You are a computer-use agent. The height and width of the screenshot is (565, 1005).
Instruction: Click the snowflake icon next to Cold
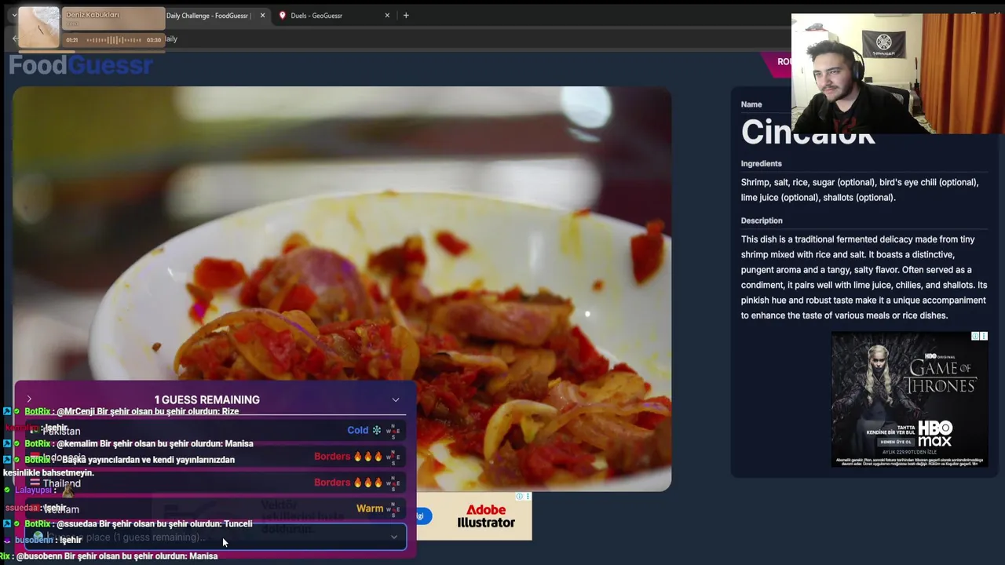point(377,430)
